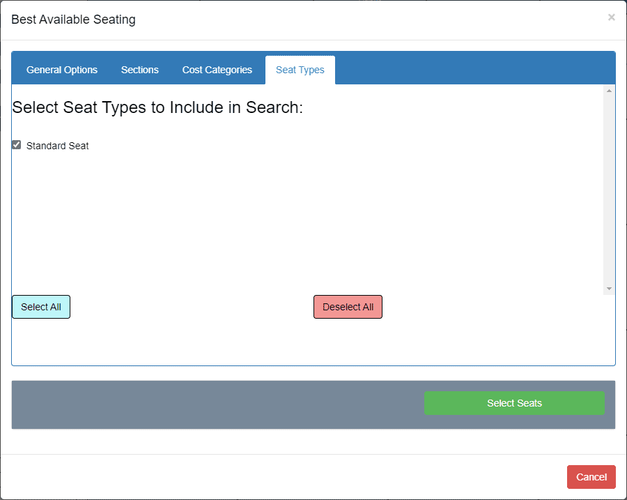Click the Standard Seat label text

tap(58, 146)
